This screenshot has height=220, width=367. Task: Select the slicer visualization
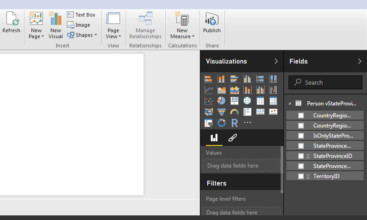(x=209, y=123)
